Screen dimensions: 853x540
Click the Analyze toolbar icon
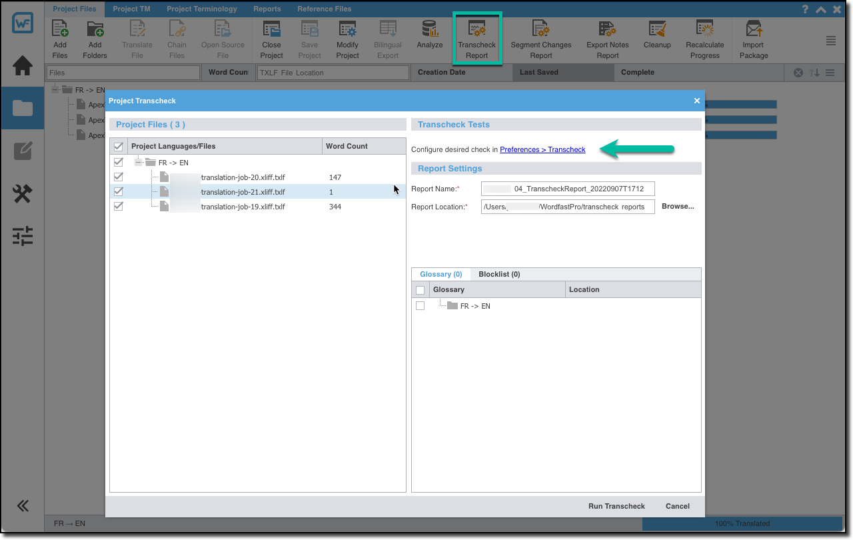click(430, 29)
